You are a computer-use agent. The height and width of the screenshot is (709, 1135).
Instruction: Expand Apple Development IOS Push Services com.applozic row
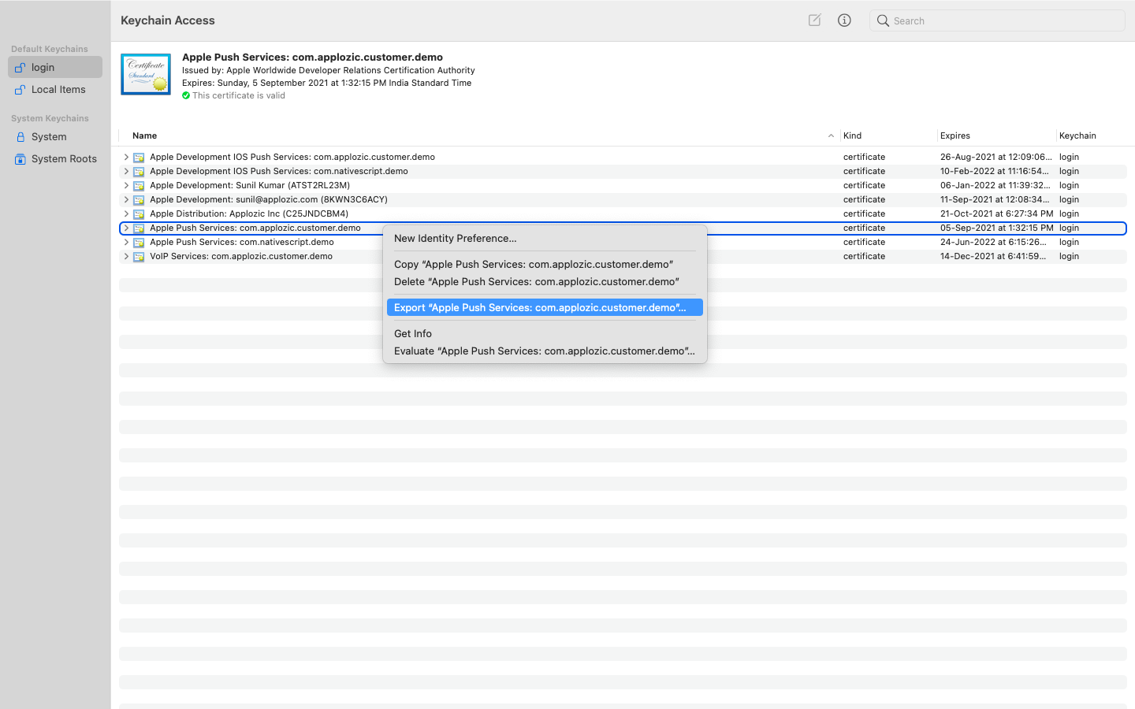click(126, 157)
